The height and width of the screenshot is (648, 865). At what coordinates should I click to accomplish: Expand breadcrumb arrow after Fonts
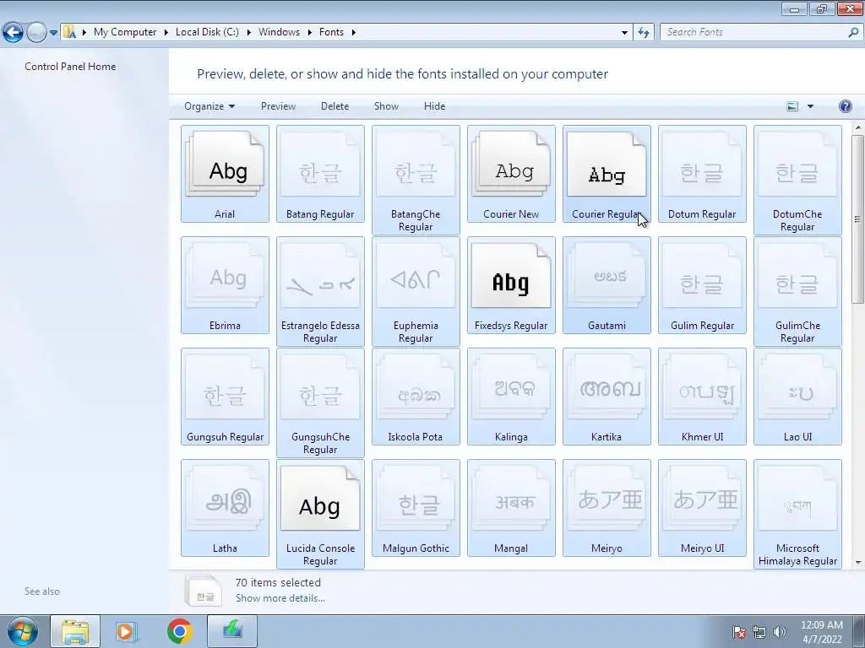point(354,33)
